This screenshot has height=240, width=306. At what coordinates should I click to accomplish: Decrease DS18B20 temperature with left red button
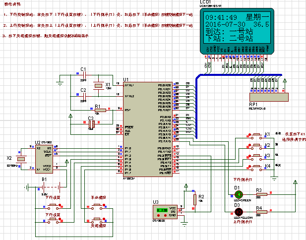pyautogui.click(x=159, y=215)
